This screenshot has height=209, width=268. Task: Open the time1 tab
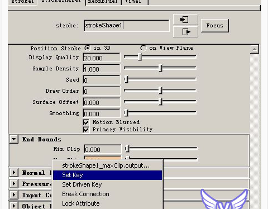135,2
